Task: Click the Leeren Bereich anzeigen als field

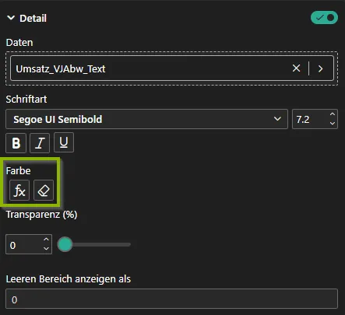Action: point(171,299)
